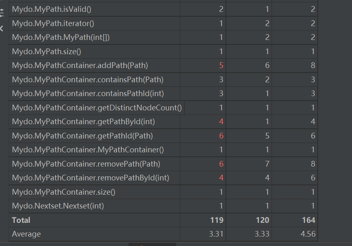Click the red value 6 for getPathId(Path)

tap(221, 136)
